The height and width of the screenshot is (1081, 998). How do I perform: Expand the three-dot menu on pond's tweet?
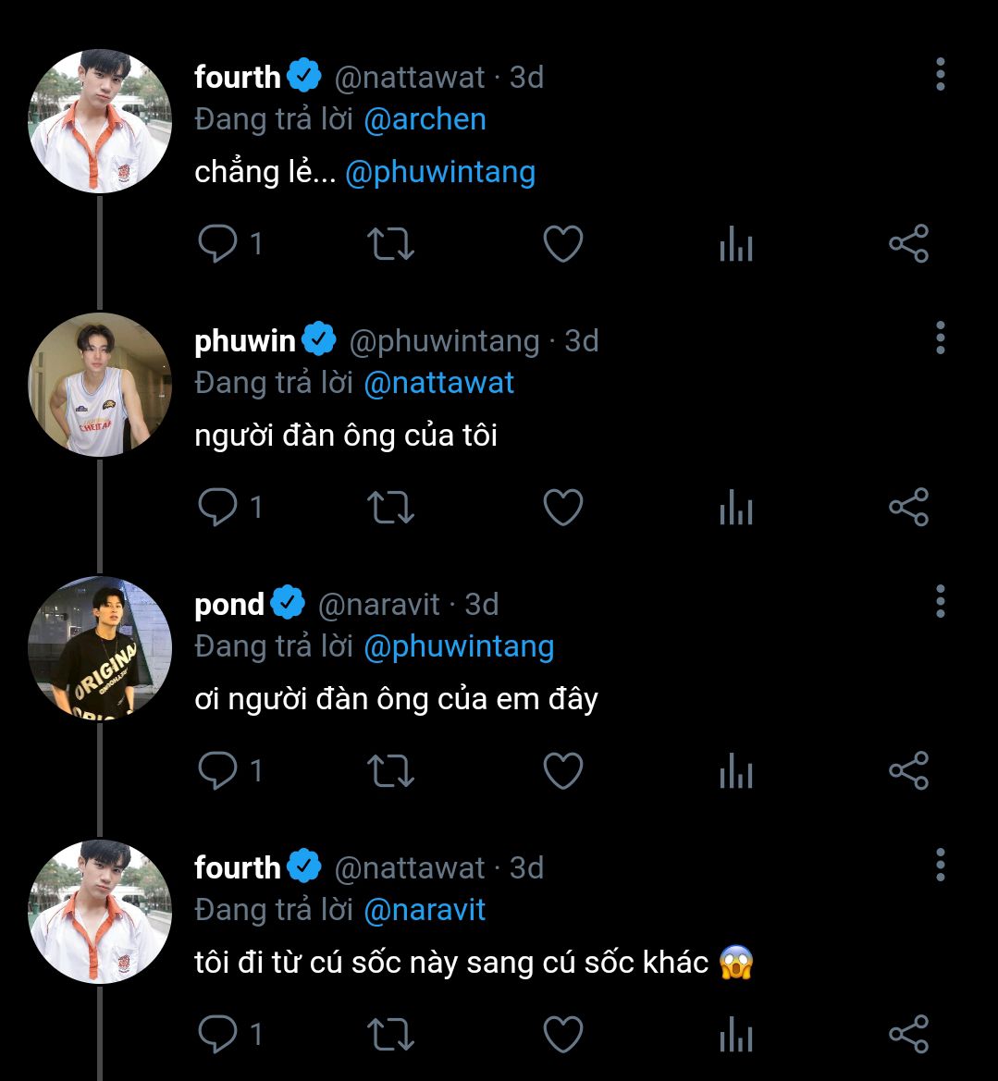[940, 601]
